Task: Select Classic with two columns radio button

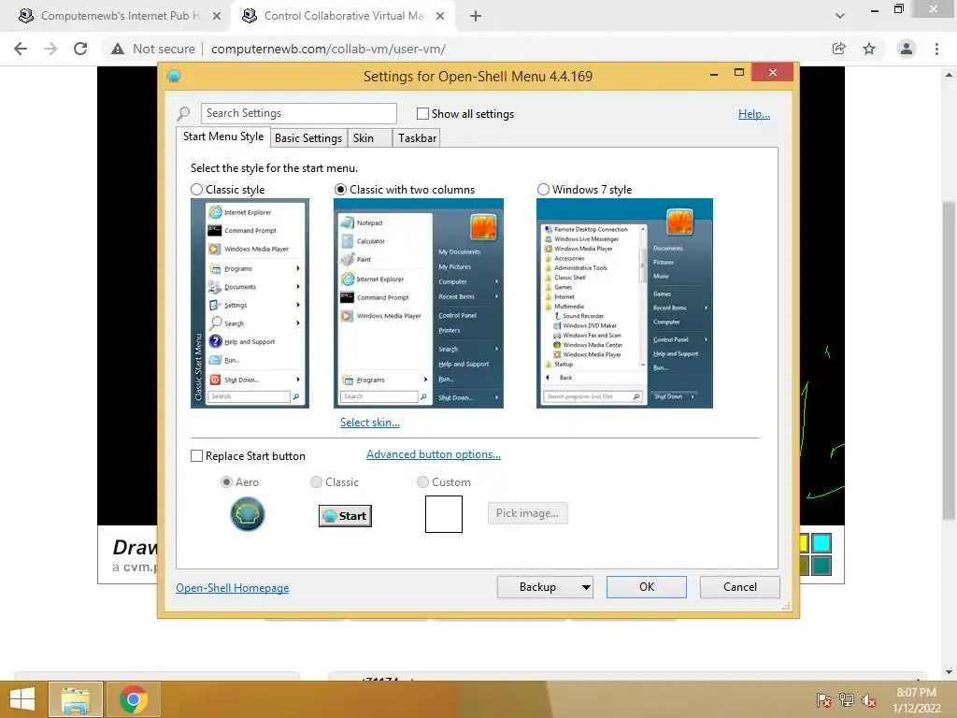Action: click(x=340, y=190)
